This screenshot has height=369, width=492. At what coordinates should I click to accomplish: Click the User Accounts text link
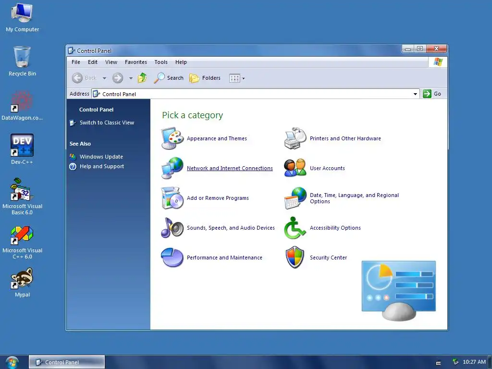[327, 168]
